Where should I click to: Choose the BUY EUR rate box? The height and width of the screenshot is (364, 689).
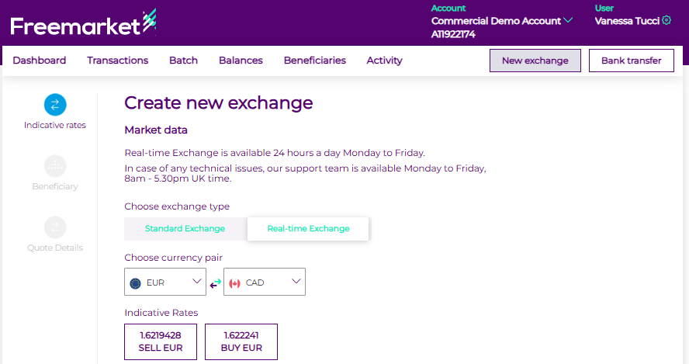point(241,341)
